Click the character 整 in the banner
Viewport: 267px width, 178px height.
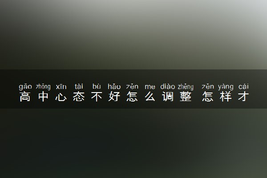point(186,97)
